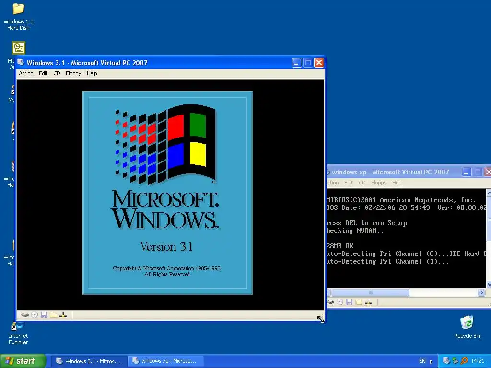Open the Floppy menu in Windows 3.1 window
The image size is (491, 368).
tap(73, 73)
